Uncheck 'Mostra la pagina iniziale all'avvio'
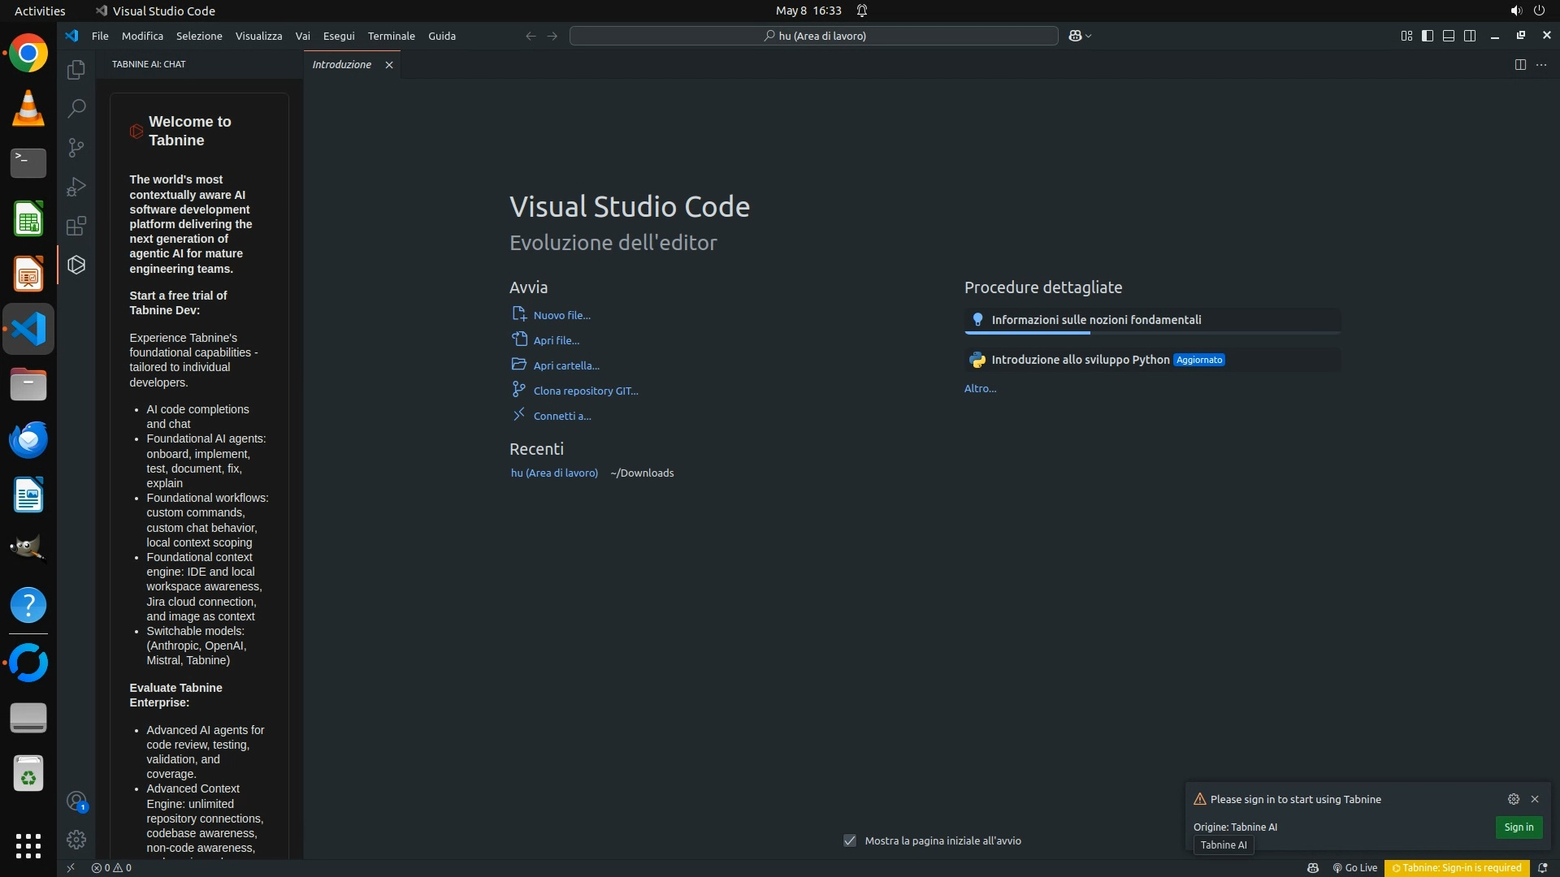Screen dimensions: 1560x877 (850, 841)
